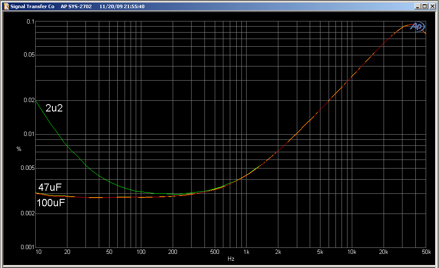Viewport: 439px width, 268px height.
Task: Click the Hz x-axis title
Action: pos(231,259)
